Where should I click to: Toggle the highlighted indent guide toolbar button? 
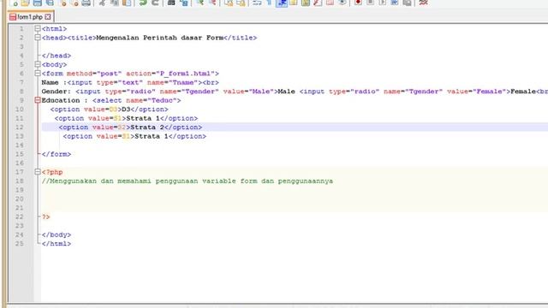pos(282,3)
